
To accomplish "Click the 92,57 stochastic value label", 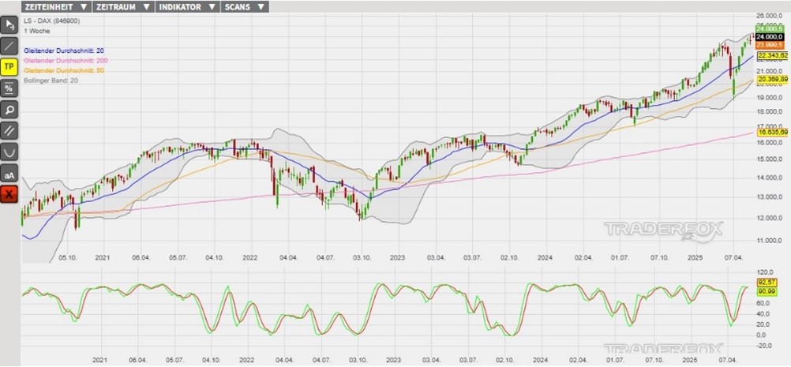I will pyautogui.click(x=763, y=283).
